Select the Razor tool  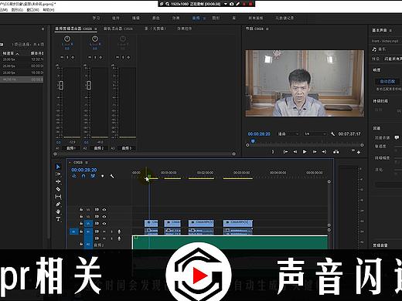(58, 189)
